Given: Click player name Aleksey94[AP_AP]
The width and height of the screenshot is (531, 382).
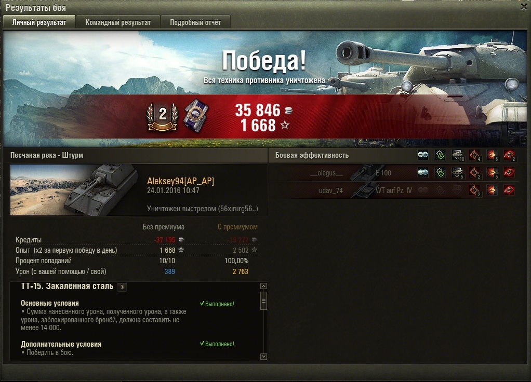Looking at the screenshot, I should point(180,181).
